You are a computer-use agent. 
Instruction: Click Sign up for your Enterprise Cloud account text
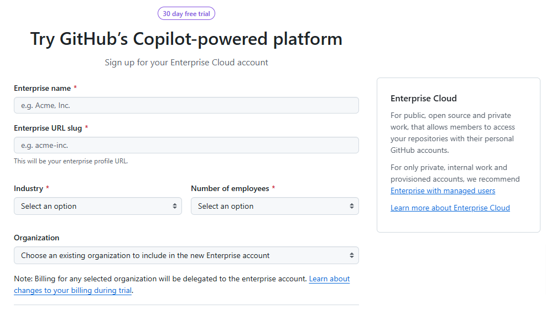coord(186,63)
